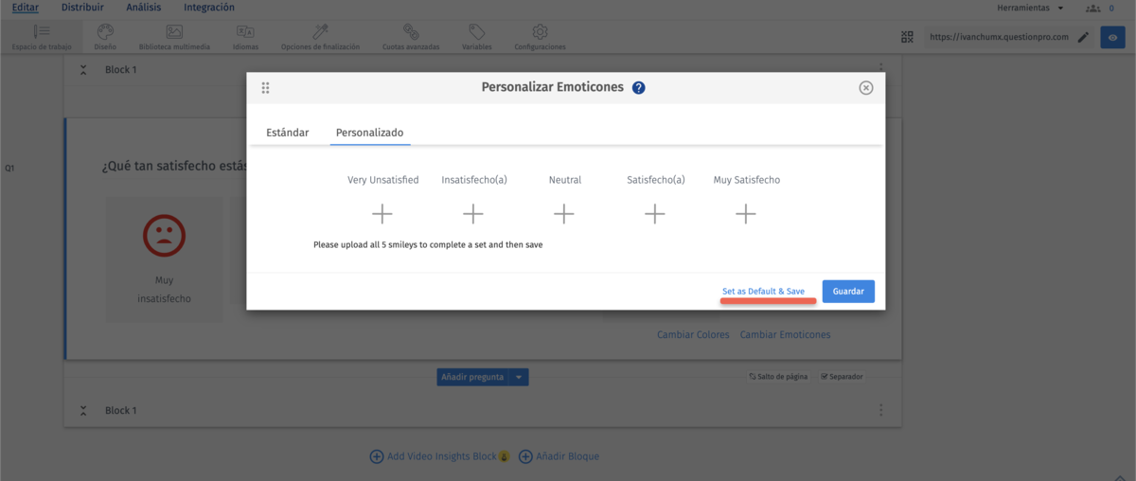Open Opciones de finalización icon
Viewport: 1136px width, 481px height.
(x=320, y=32)
